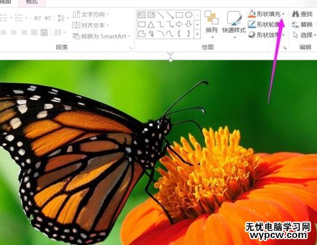The width and height of the screenshot is (317, 245).
Task: Open drawing group dialog launcher
Action: point(285,48)
